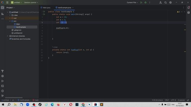Open the Windows Start menu
The image size is (191, 107).
point(3,105)
